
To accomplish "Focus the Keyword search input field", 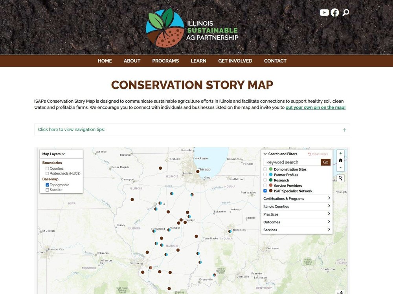I will coord(292,162).
